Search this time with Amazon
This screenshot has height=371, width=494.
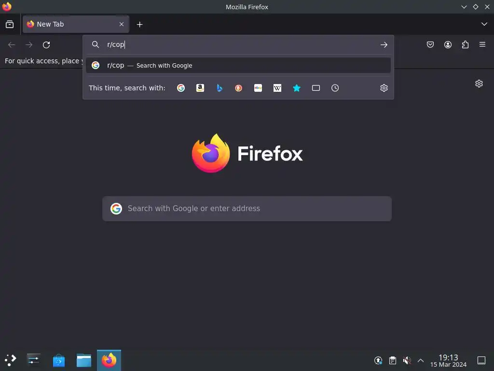coord(200,88)
